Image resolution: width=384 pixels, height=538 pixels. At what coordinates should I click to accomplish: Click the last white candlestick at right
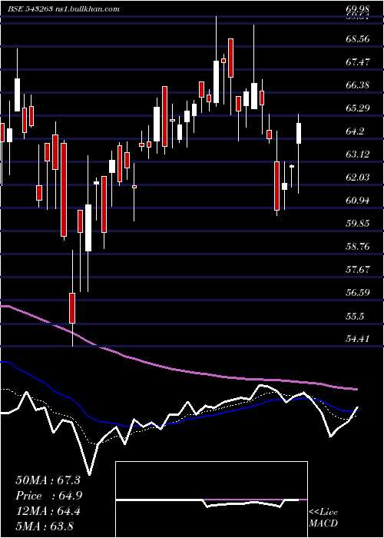299,133
